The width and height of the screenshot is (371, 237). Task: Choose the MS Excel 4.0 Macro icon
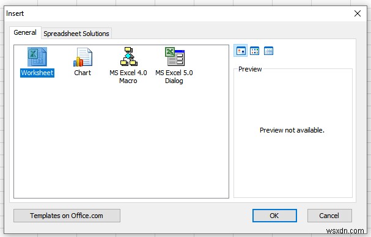[128, 57]
